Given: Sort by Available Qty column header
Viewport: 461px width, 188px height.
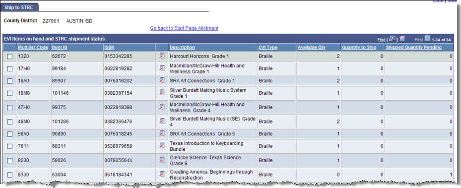Looking at the screenshot, I should 311,47.
